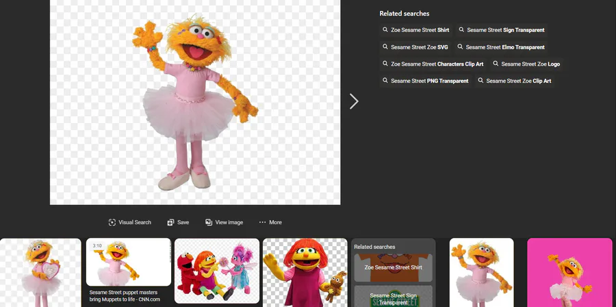Open Sesame Street Sign Transparent related card

click(x=394, y=296)
